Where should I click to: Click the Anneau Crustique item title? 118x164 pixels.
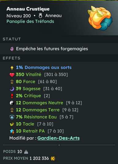(28, 9)
